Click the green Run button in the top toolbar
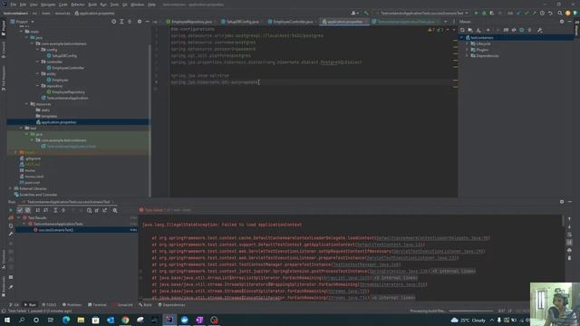The width and height of the screenshot is (580, 326). [x=476, y=13]
